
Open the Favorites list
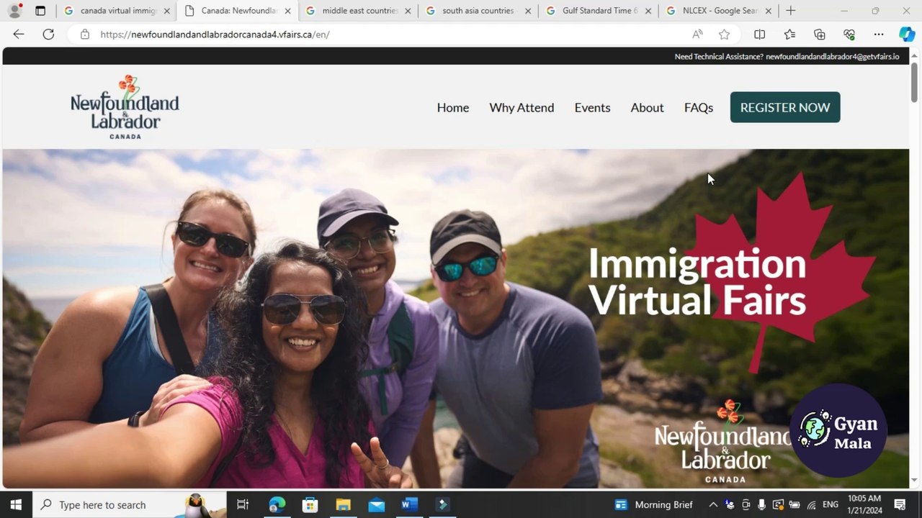789,35
